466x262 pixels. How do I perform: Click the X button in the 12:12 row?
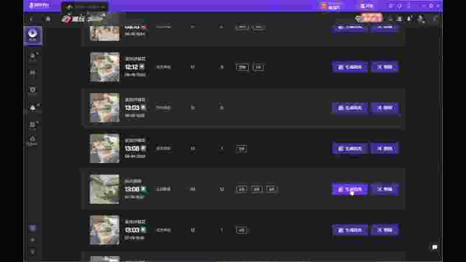(385, 67)
